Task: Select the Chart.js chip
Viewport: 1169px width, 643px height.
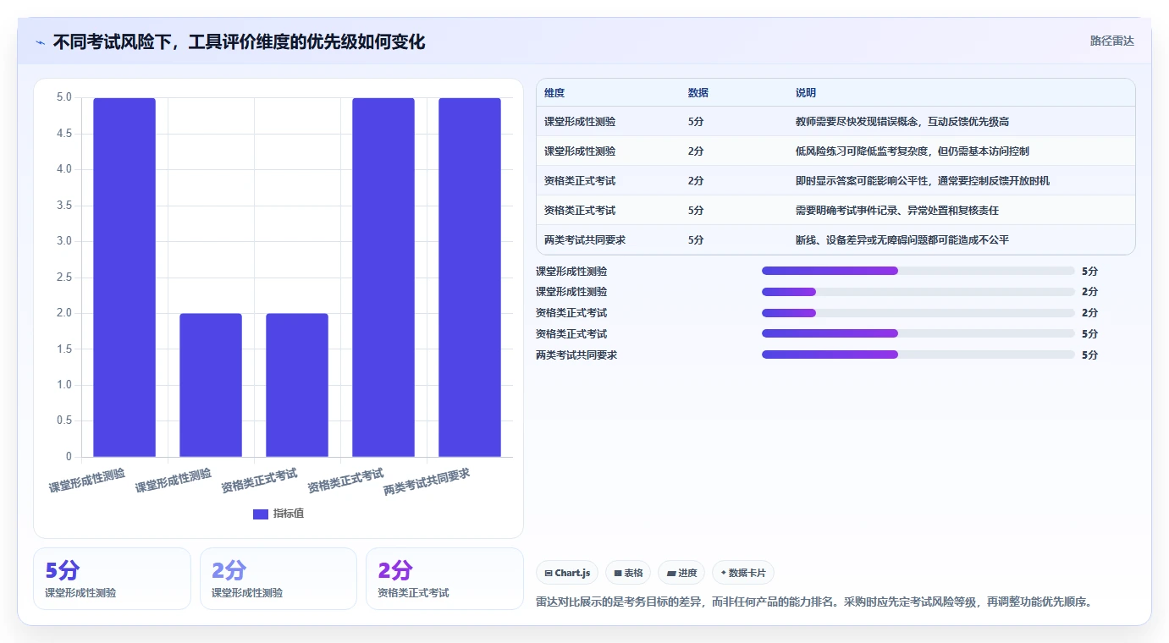Action: 567,573
